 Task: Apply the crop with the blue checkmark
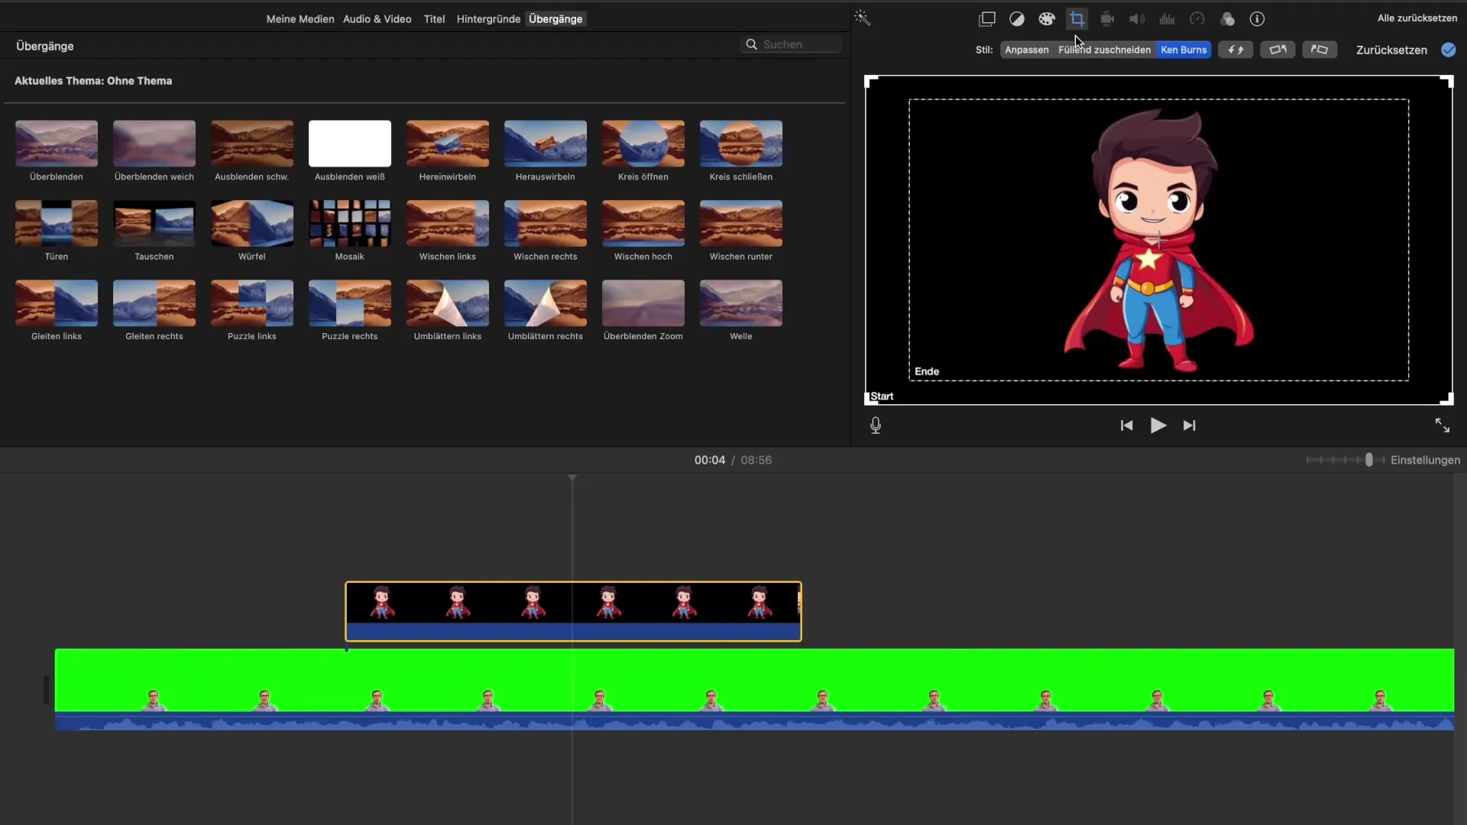click(1449, 50)
